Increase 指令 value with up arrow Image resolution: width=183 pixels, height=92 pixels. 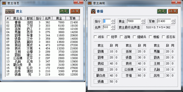113,20
